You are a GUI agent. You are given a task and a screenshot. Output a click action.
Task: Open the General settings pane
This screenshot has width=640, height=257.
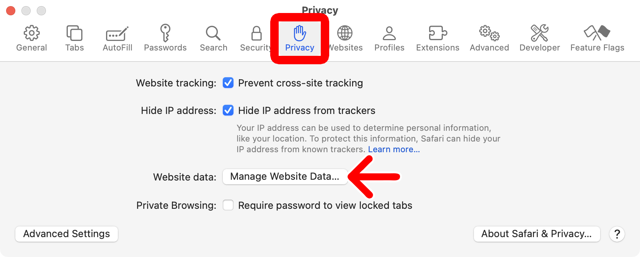(x=31, y=37)
